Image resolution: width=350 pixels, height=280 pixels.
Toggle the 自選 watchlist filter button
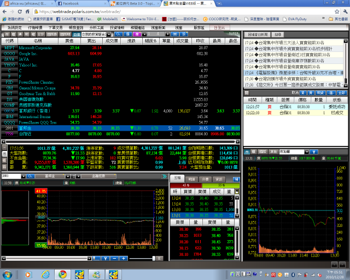click(x=77, y=34)
